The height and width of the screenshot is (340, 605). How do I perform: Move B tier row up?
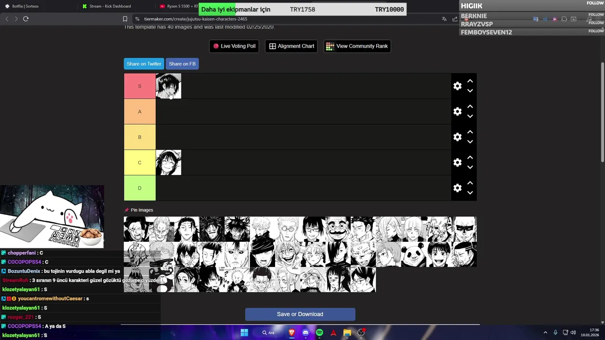tap(470, 132)
